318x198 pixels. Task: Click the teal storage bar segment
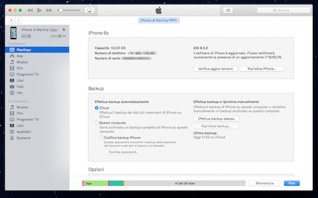click(x=116, y=183)
